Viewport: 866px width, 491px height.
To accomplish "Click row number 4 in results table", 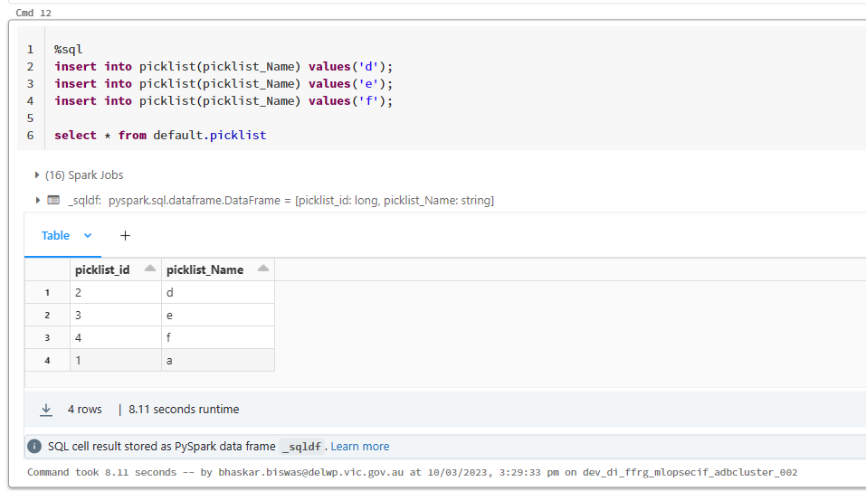I will (47, 361).
